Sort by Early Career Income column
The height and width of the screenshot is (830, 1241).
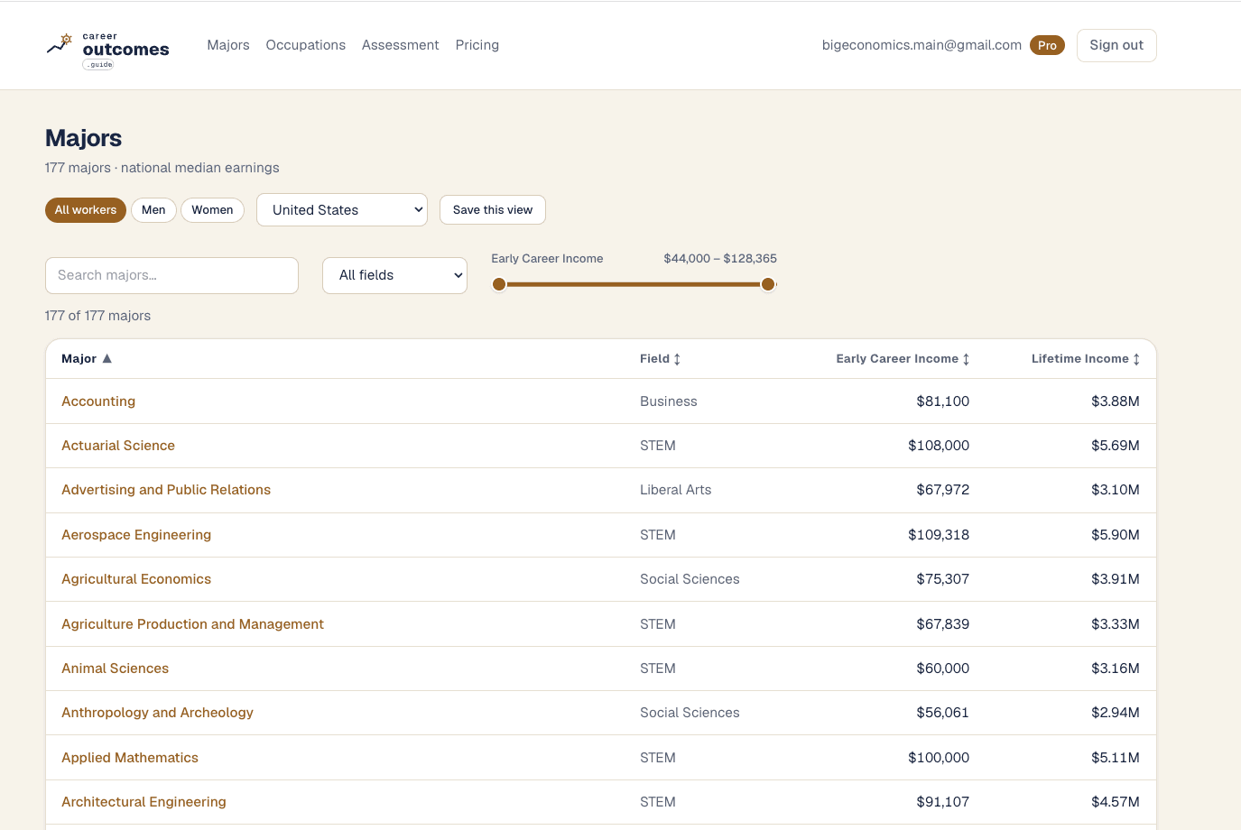[903, 358]
